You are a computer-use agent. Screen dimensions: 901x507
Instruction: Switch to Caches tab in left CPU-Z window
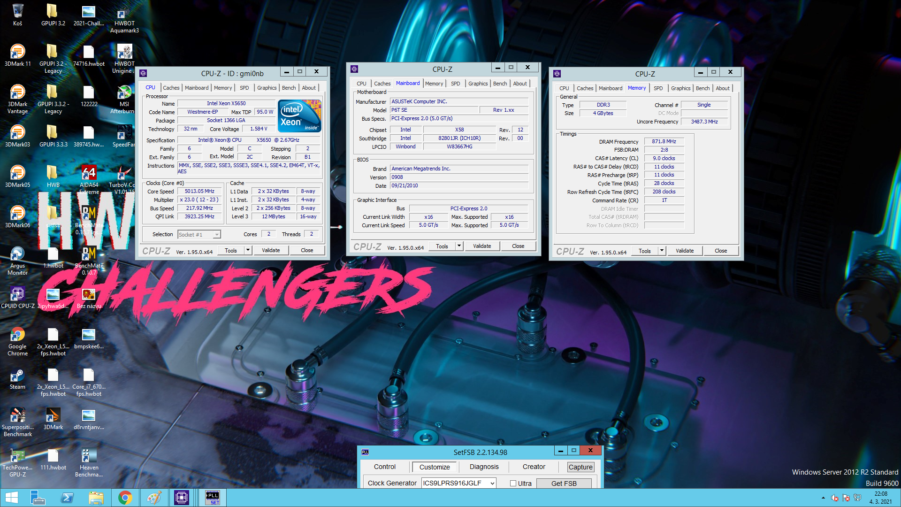point(171,88)
